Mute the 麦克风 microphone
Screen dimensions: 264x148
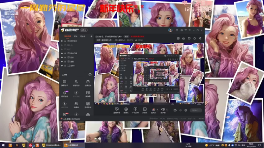153,111
